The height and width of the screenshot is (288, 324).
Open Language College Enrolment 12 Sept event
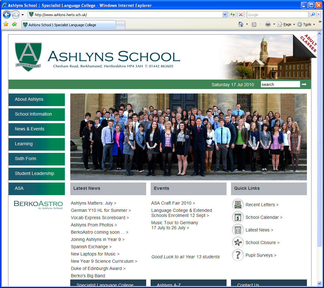181,213
